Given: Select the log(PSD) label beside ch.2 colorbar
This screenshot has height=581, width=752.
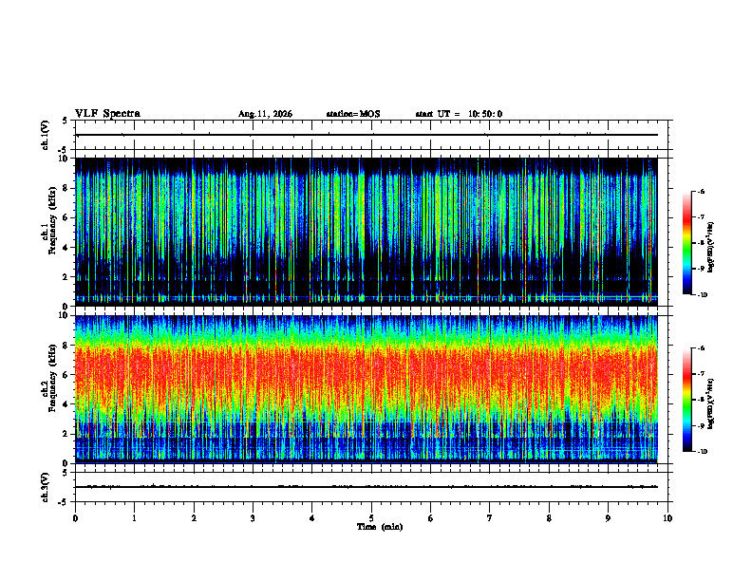Looking at the screenshot, I should [711, 403].
